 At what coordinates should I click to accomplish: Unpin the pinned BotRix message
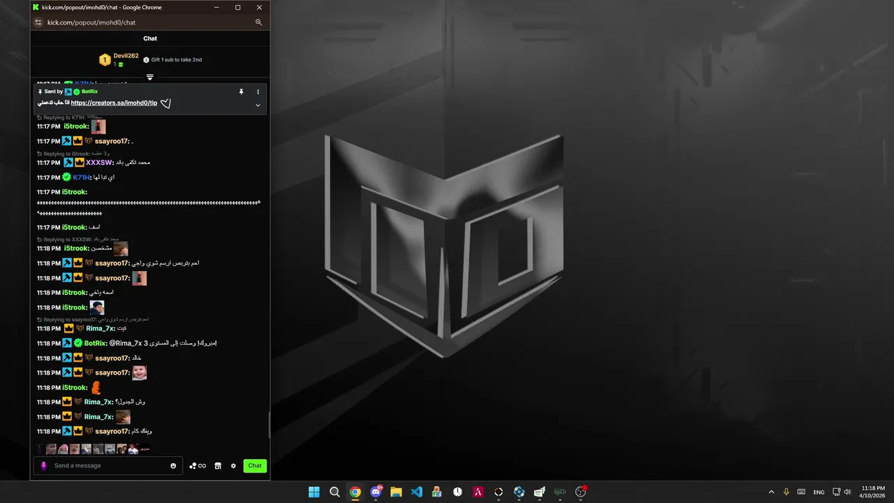tap(241, 92)
